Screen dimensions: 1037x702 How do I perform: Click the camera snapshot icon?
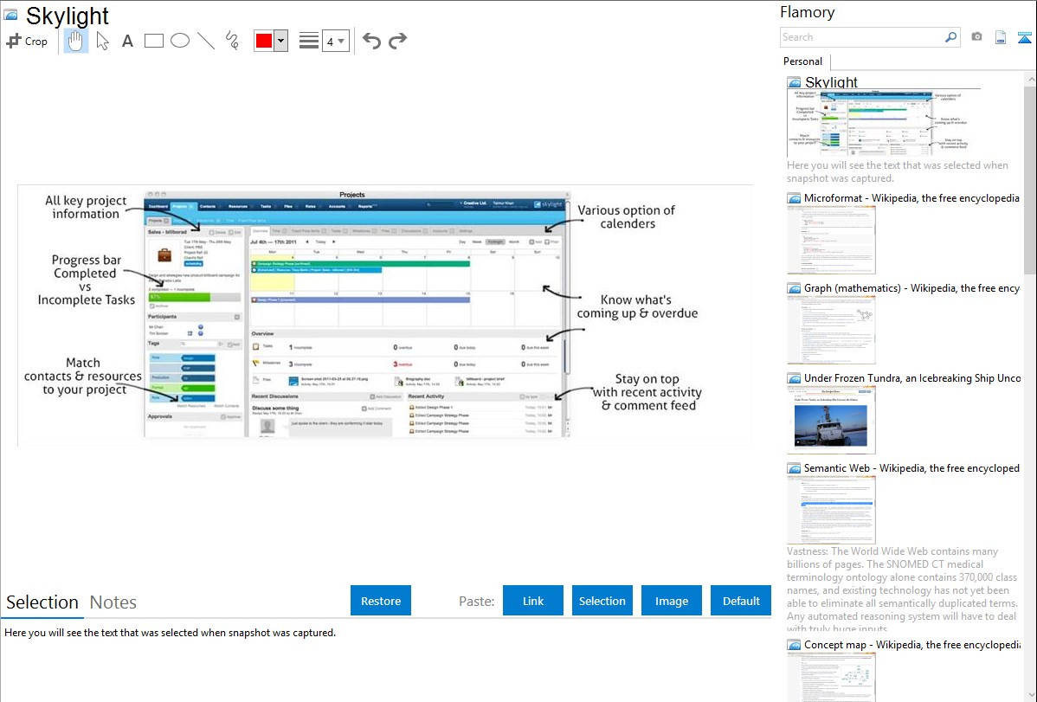pos(976,37)
